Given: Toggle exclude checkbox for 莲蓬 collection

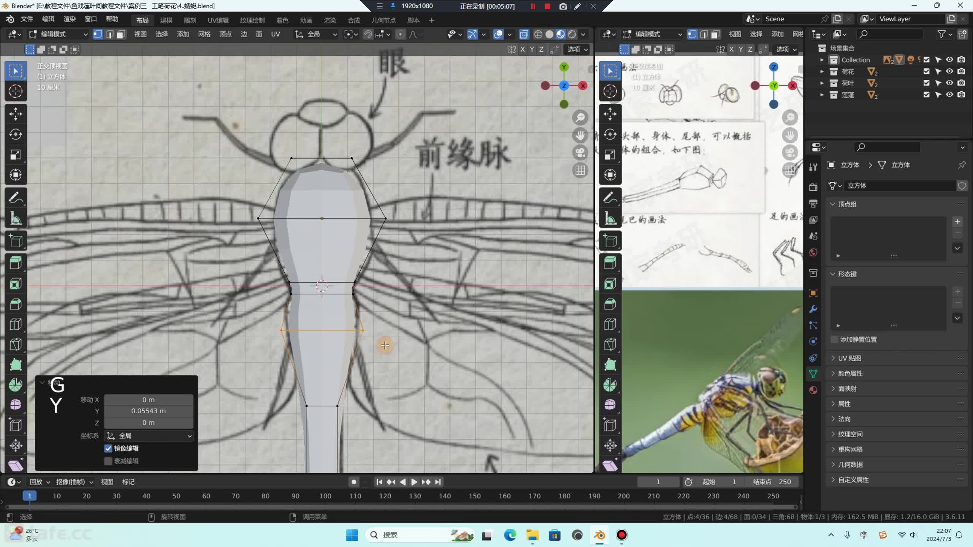Looking at the screenshot, I should click(x=927, y=95).
